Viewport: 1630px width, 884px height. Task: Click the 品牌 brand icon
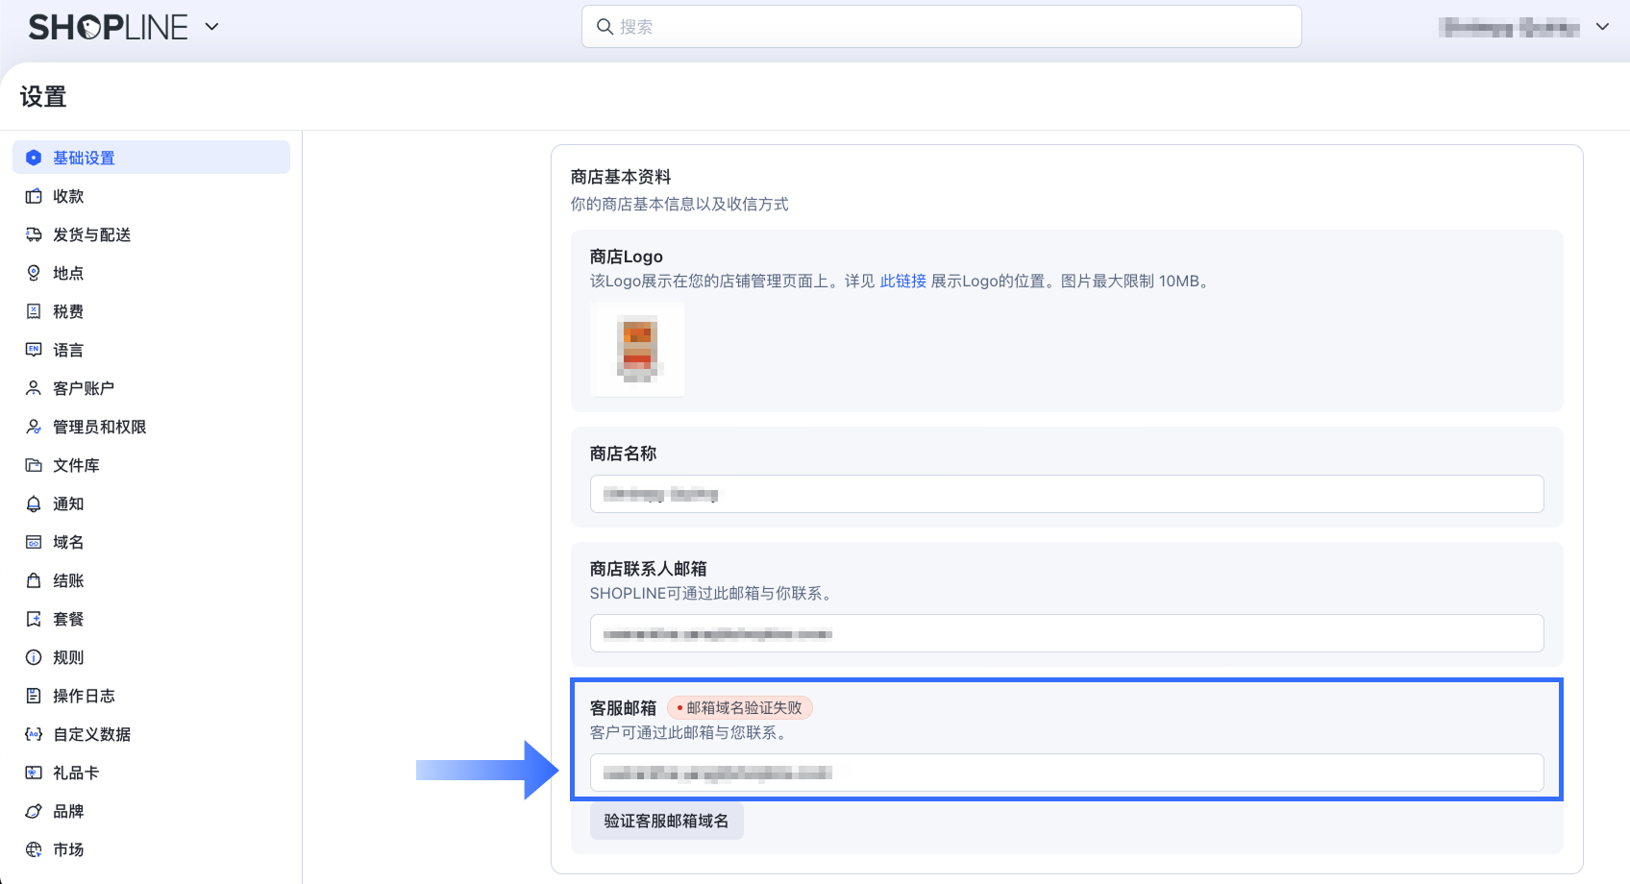pos(34,811)
